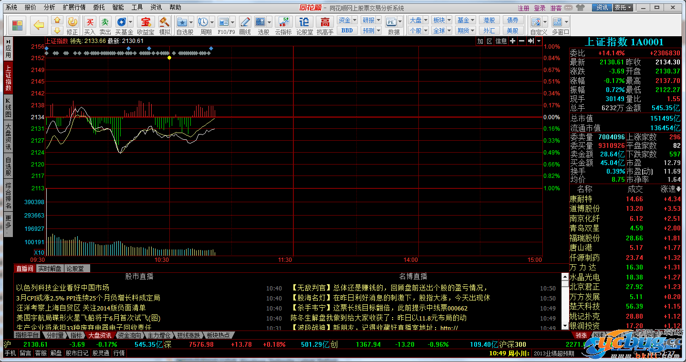Expand the 买基金 dropdown arrow
Image resolution: width=686 pixels, height=362 pixels.
[x=130, y=21]
